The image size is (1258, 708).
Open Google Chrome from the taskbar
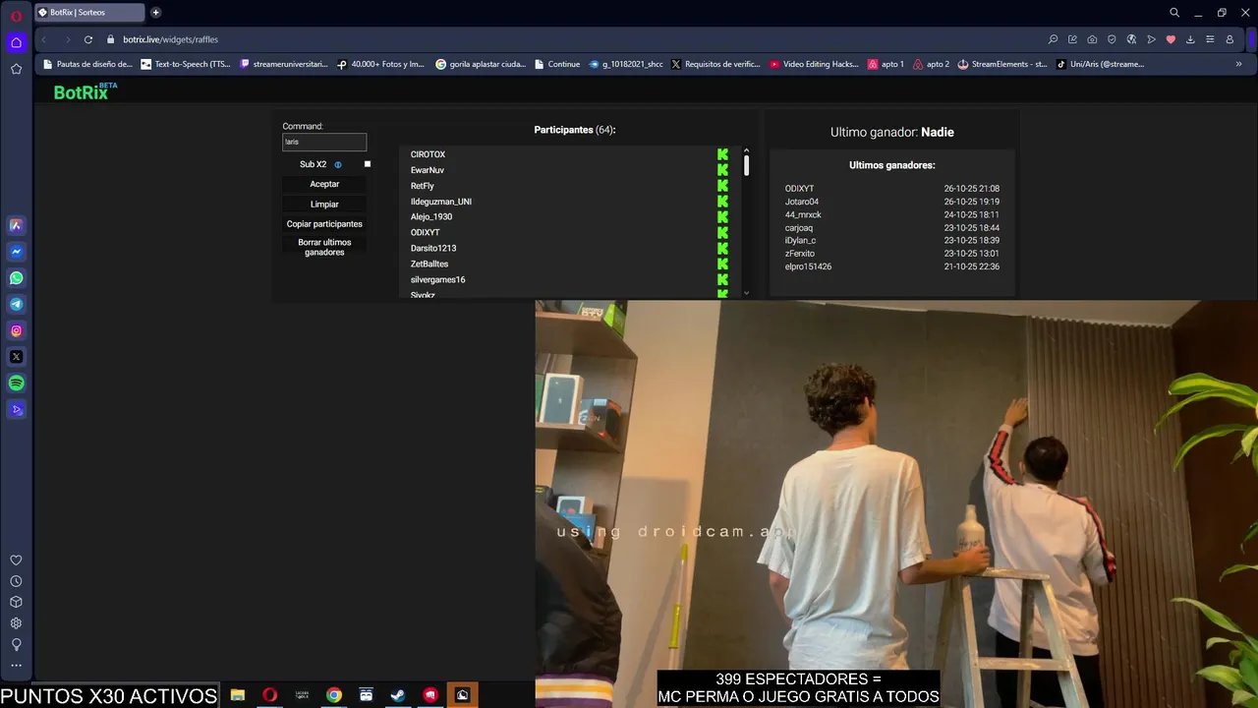pyautogui.click(x=334, y=695)
